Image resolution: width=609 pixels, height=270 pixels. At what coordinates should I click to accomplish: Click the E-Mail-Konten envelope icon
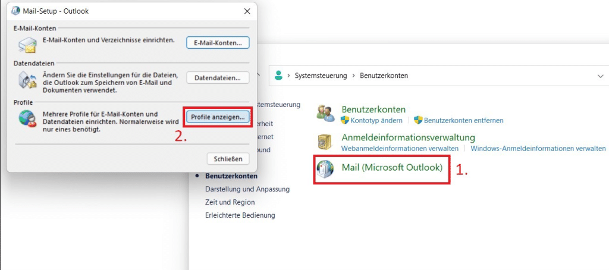pos(27,43)
